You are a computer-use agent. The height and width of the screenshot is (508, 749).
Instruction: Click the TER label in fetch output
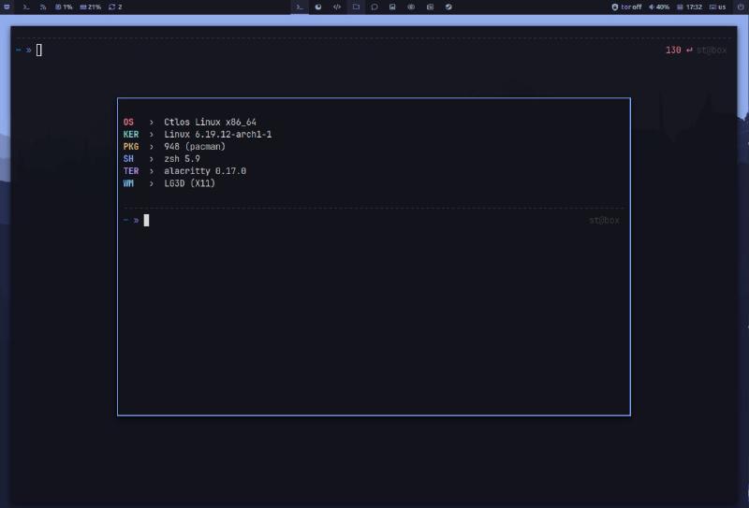coord(131,171)
